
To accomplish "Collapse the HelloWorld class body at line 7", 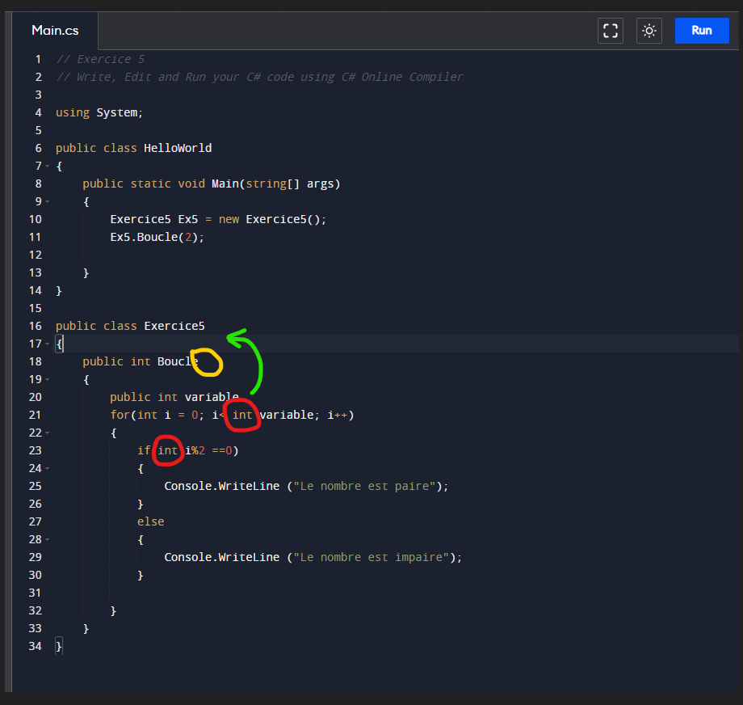I will click(48, 166).
